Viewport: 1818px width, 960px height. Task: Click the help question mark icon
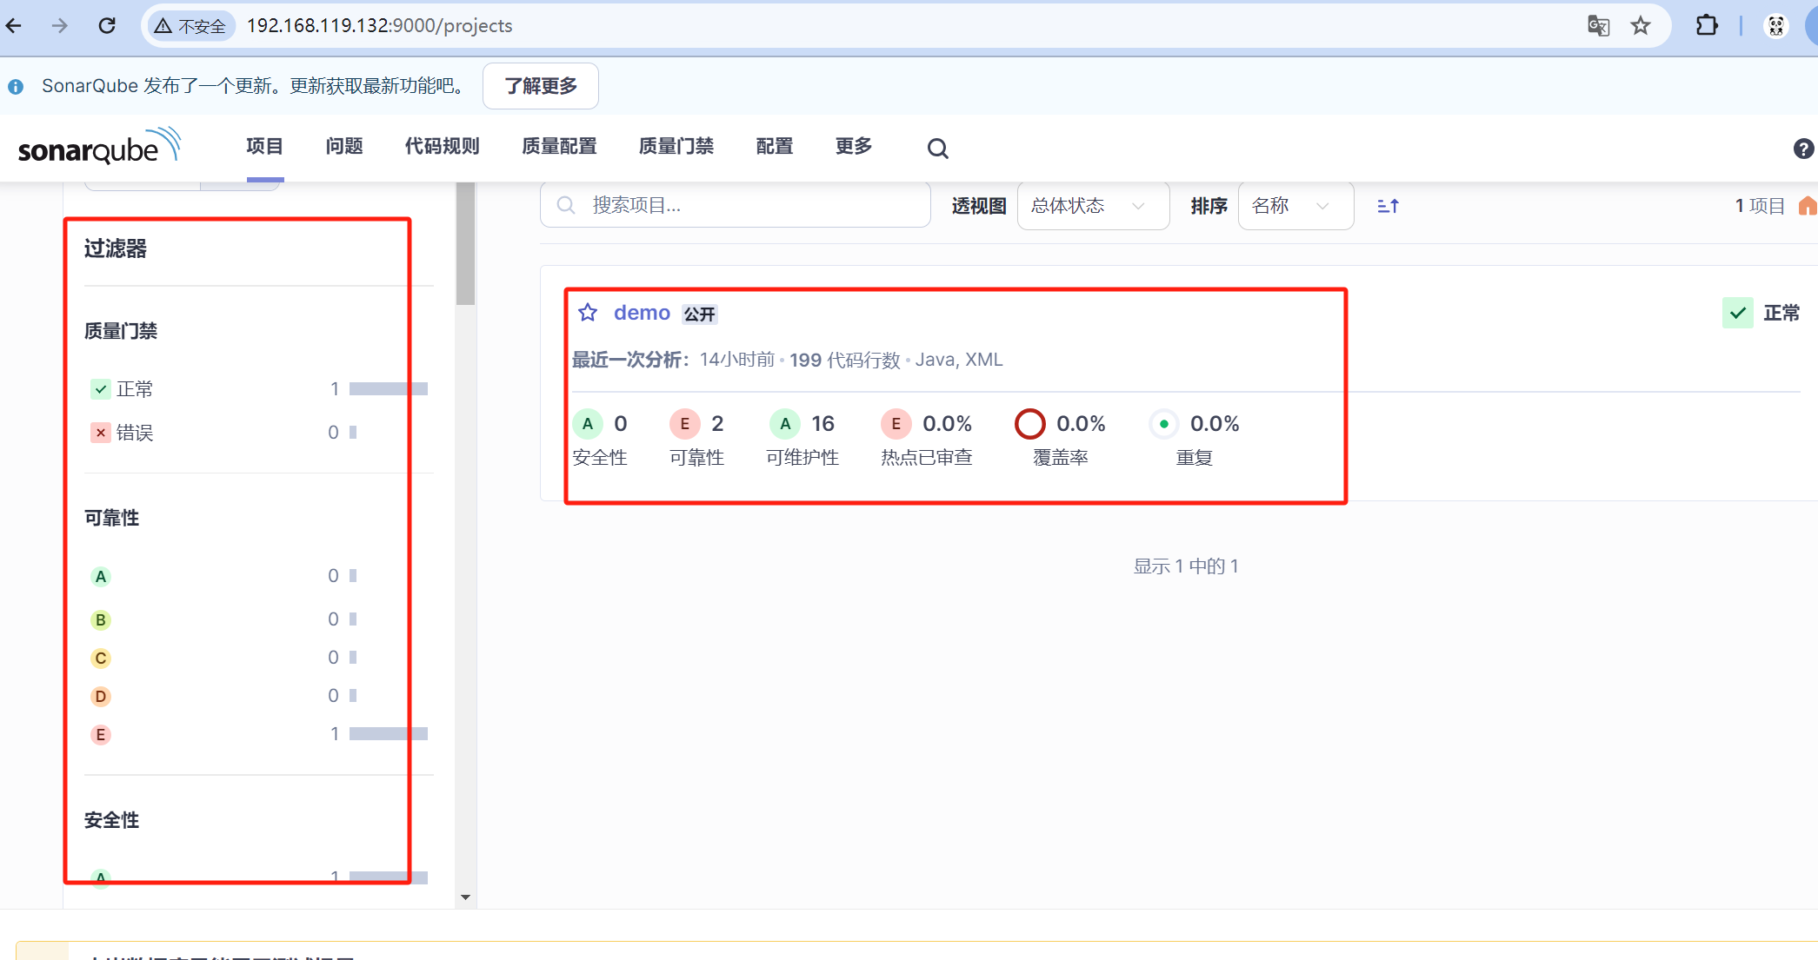click(1803, 149)
